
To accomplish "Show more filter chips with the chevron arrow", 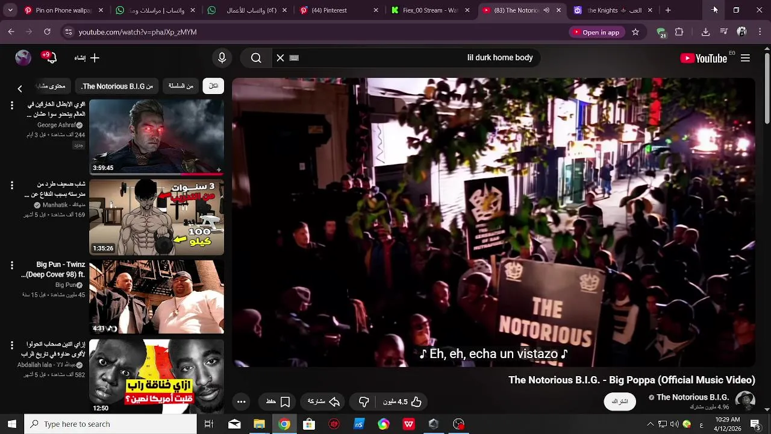I will [20, 89].
